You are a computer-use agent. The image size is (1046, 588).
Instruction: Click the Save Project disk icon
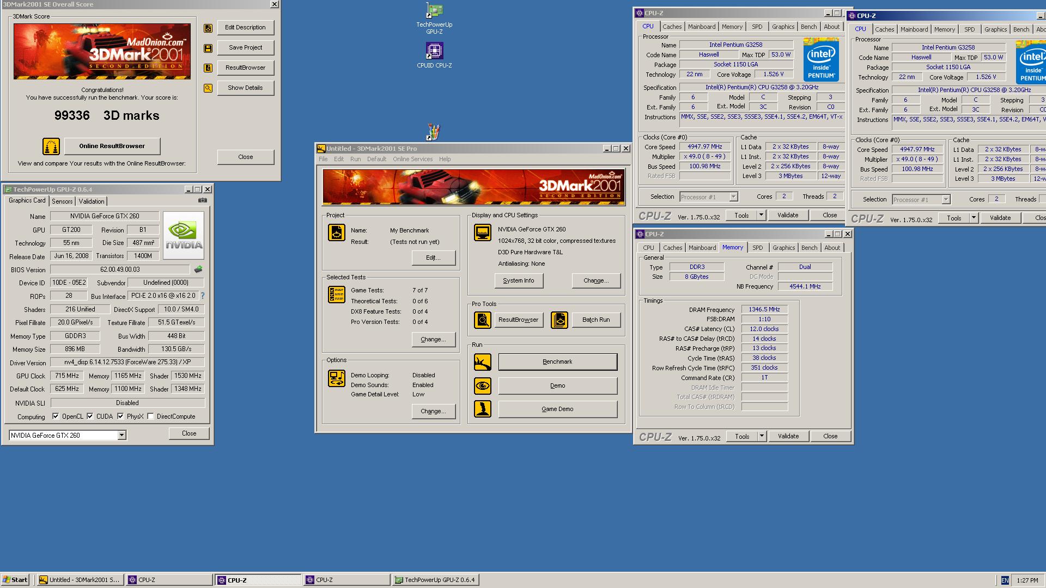coord(208,48)
